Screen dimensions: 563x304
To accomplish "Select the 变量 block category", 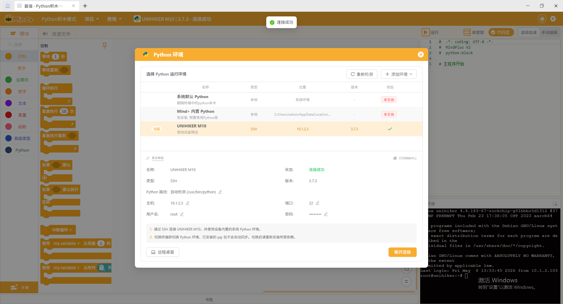I will point(19,115).
